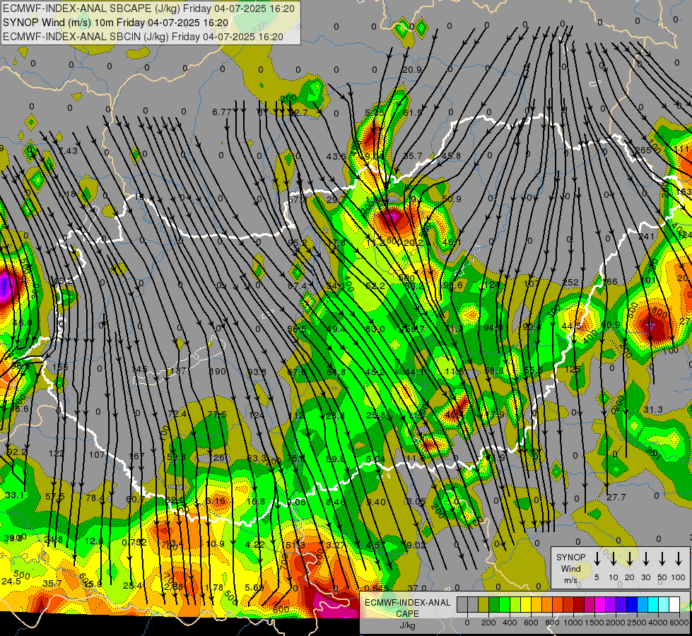The width and height of the screenshot is (692, 636).
Task: Click the map value 265
Action: tap(643, 151)
